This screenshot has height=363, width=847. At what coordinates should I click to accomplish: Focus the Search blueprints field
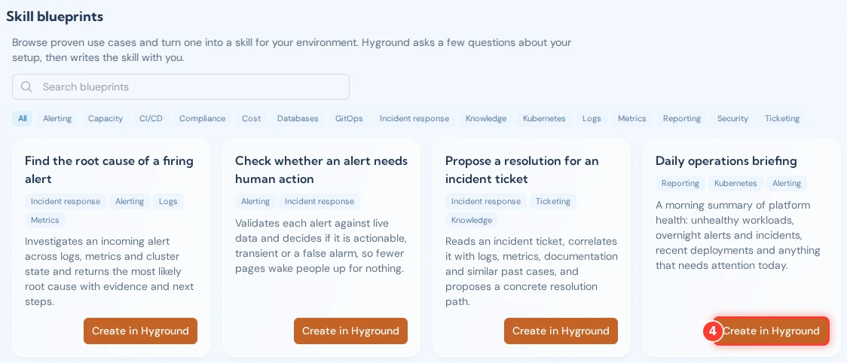click(180, 87)
